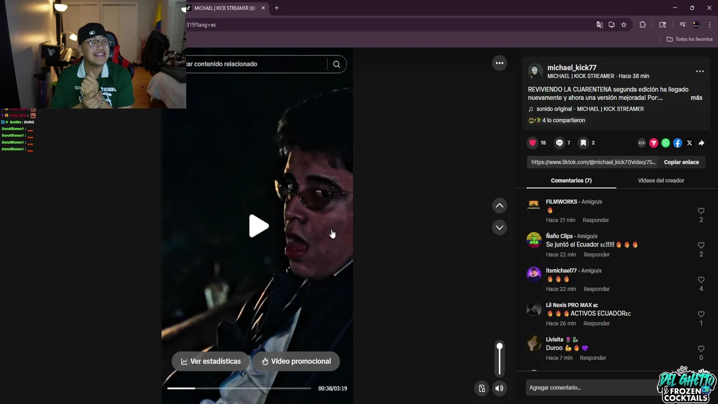Seek on the video progress bar
Image resolution: width=718 pixels, height=404 pixels.
click(239, 388)
